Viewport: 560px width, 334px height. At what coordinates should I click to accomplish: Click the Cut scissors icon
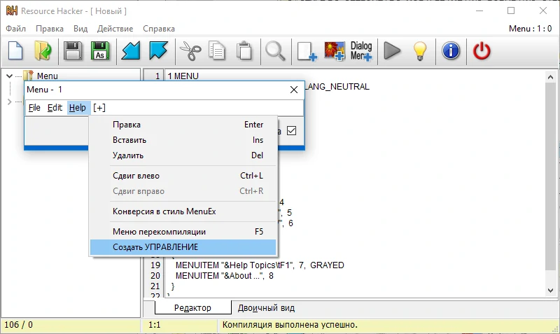pos(190,51)
